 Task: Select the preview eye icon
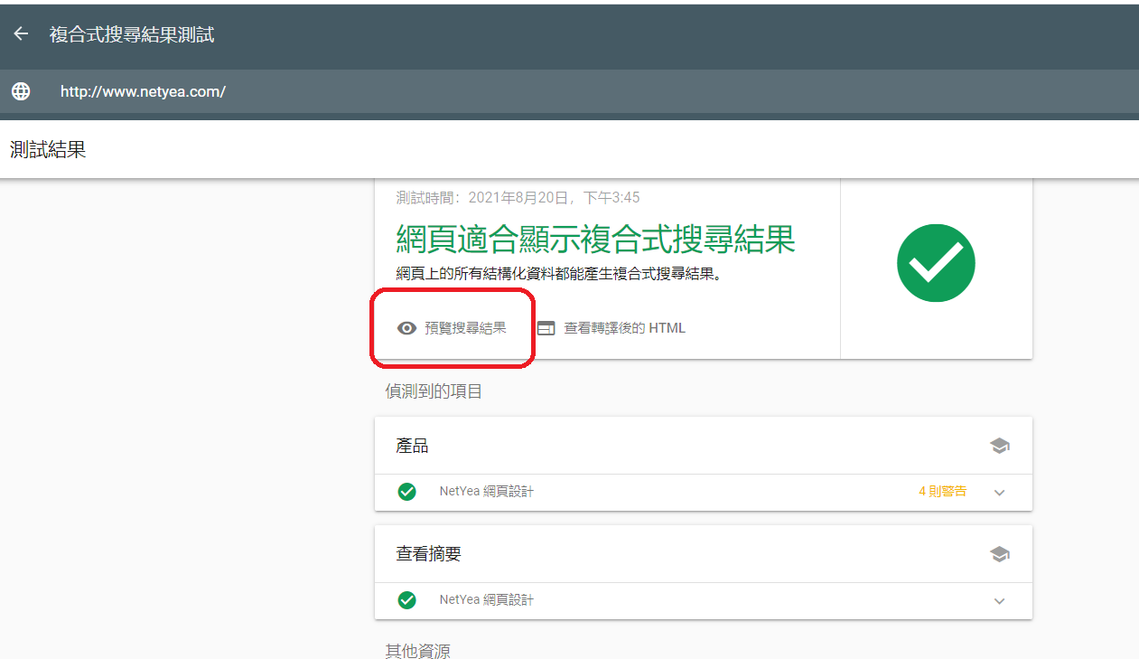pos(406,328)
